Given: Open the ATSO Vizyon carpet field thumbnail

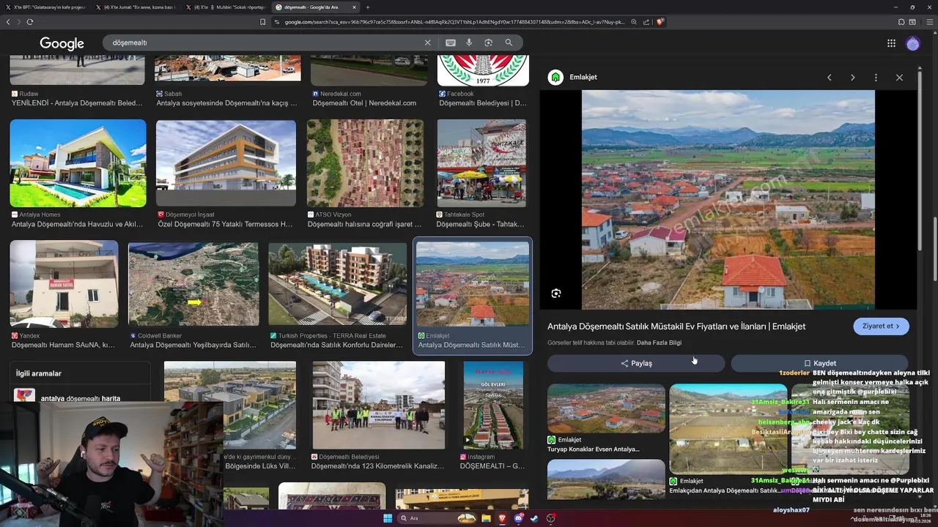Looking at the screenshot, I should tap(365, 163).
